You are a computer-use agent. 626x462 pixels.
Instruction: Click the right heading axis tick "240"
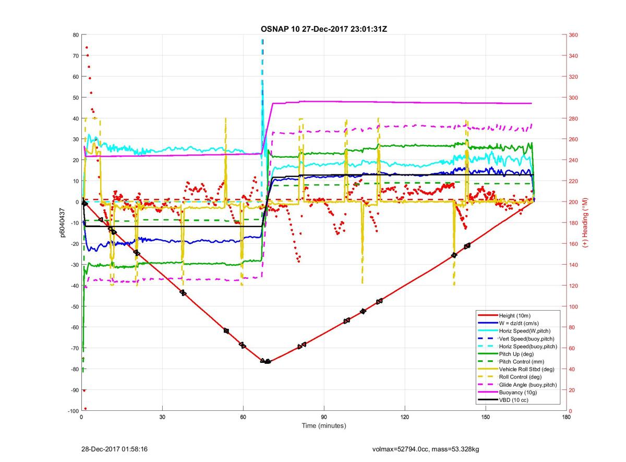click(574, 160)
